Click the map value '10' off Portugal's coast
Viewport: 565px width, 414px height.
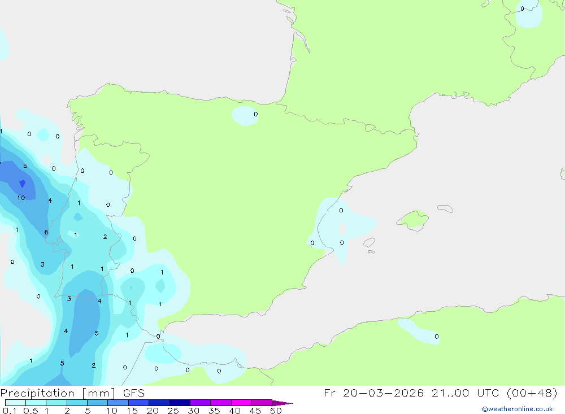coord(21,198)
